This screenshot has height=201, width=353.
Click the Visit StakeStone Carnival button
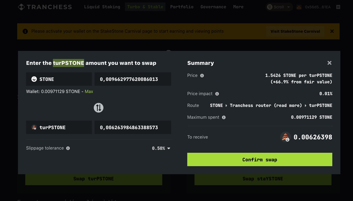(x=295, y=31)
